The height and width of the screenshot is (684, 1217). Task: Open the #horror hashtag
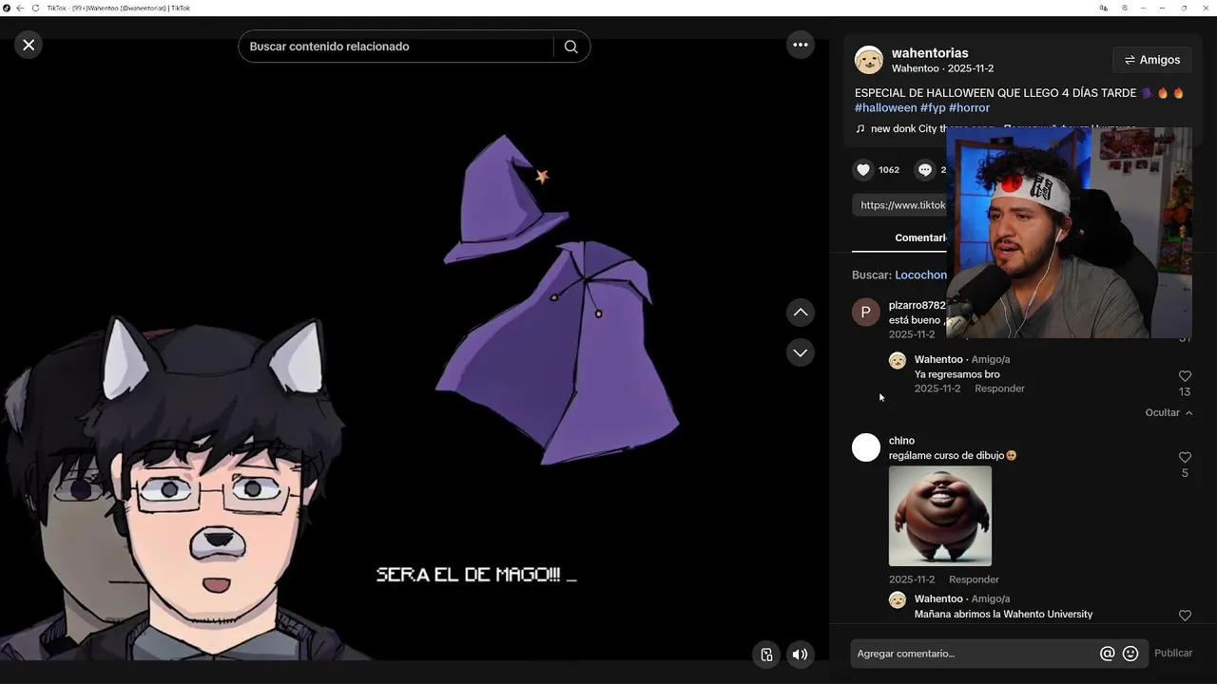[x=969, y=107]
